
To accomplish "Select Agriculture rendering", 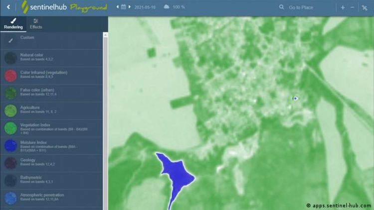I will 51,110.
